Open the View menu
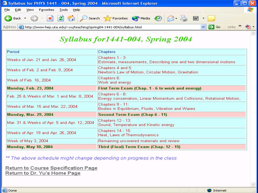The image size is (258, 193). coord(30,10)
